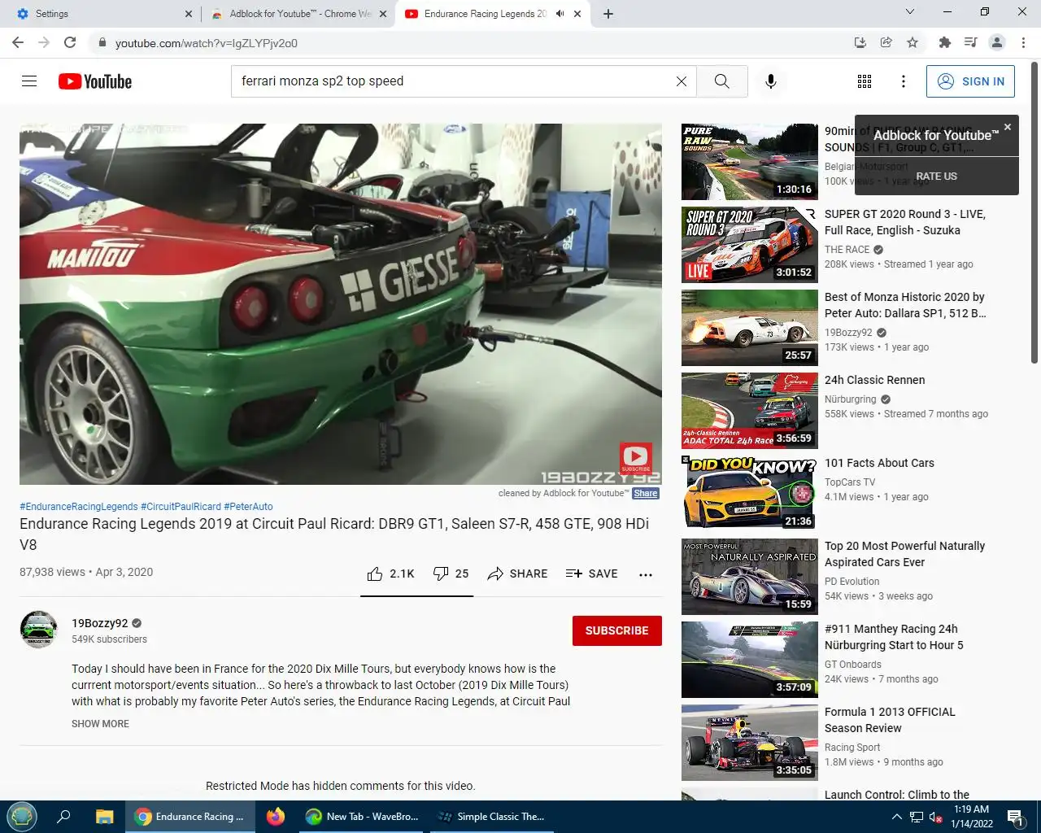This screenshot has width=1041, height=833.
Task: Close the Endurance Racing Legends tab
Action: click(578, 14)
